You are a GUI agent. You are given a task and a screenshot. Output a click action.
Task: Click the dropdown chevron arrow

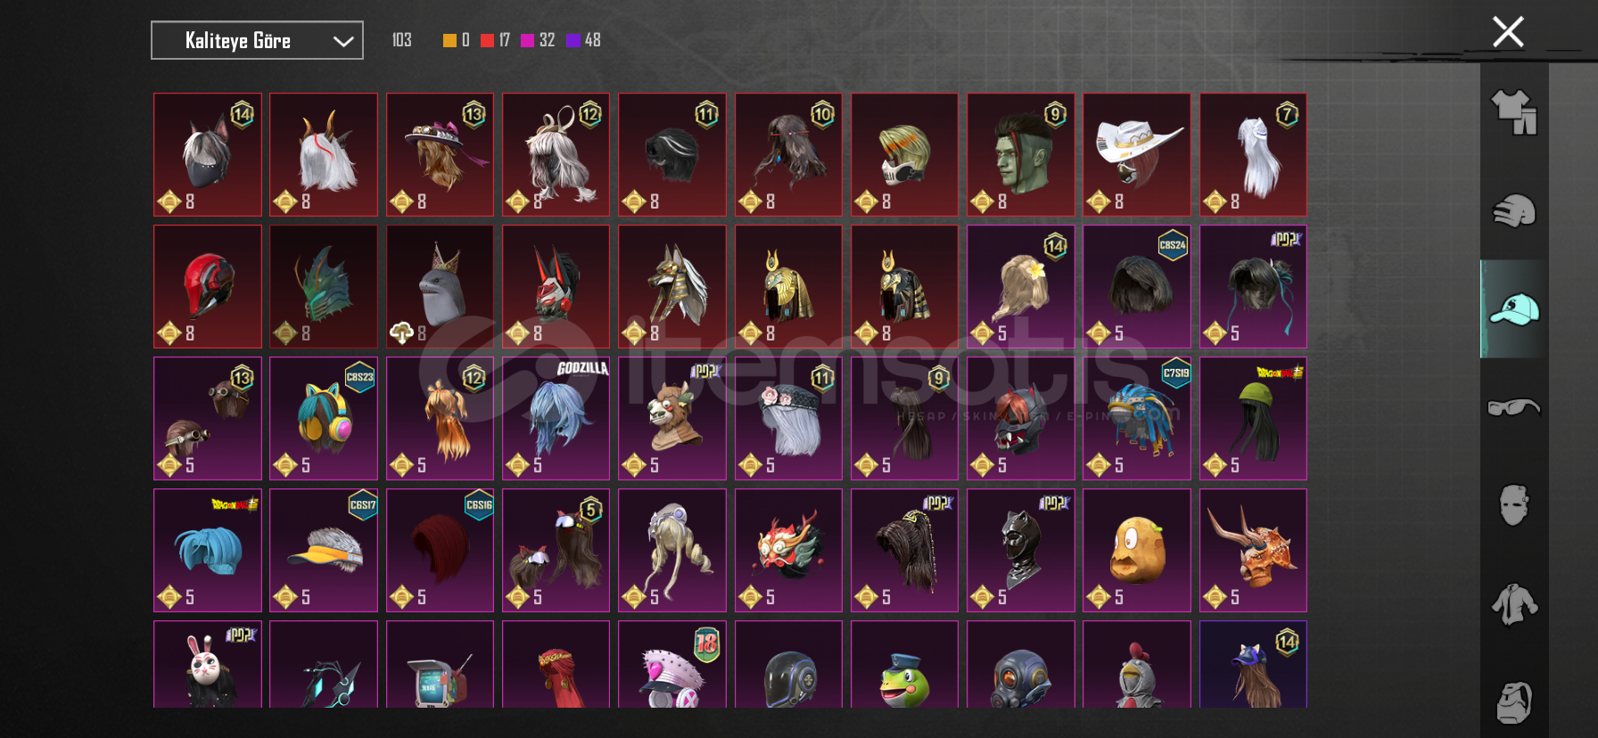pyautogui.click(x=343, y=41)
